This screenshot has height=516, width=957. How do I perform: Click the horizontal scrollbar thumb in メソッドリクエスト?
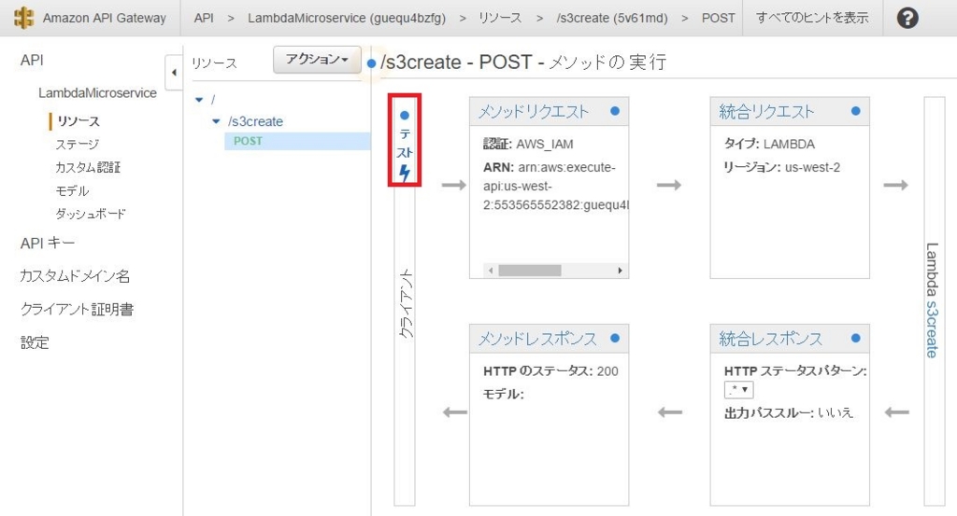coord(530,271)
